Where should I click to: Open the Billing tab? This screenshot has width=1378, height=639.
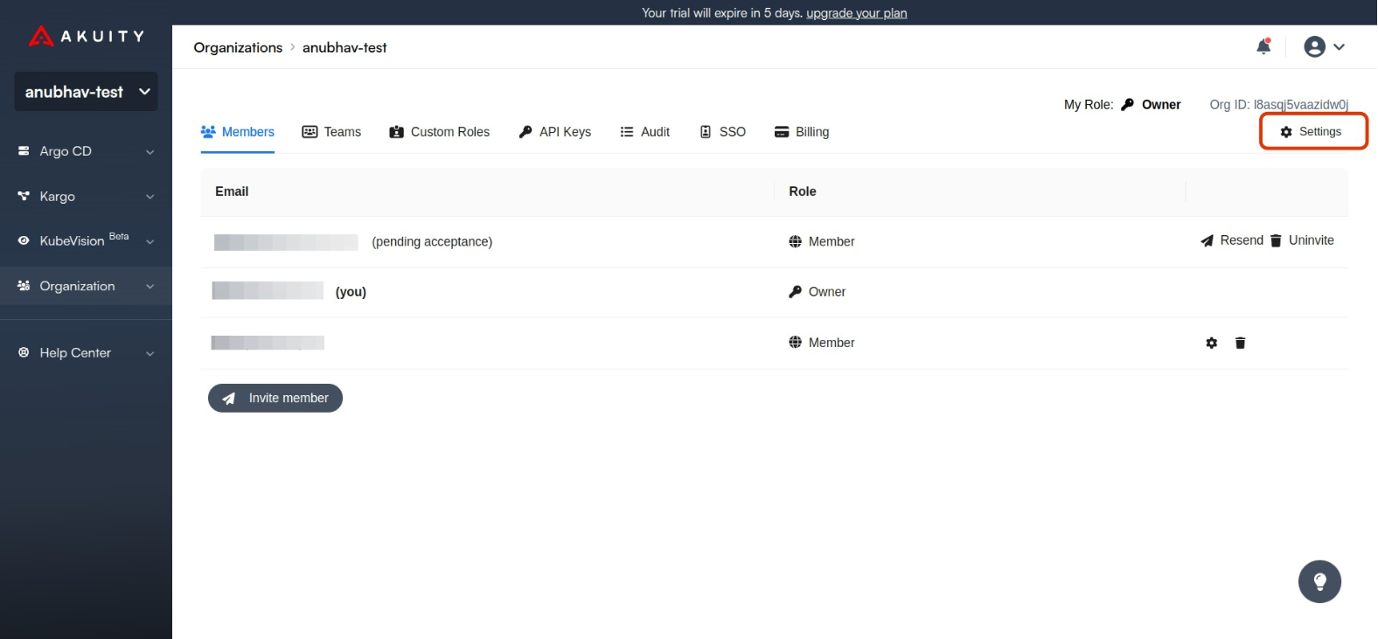(x=802, y=132)
